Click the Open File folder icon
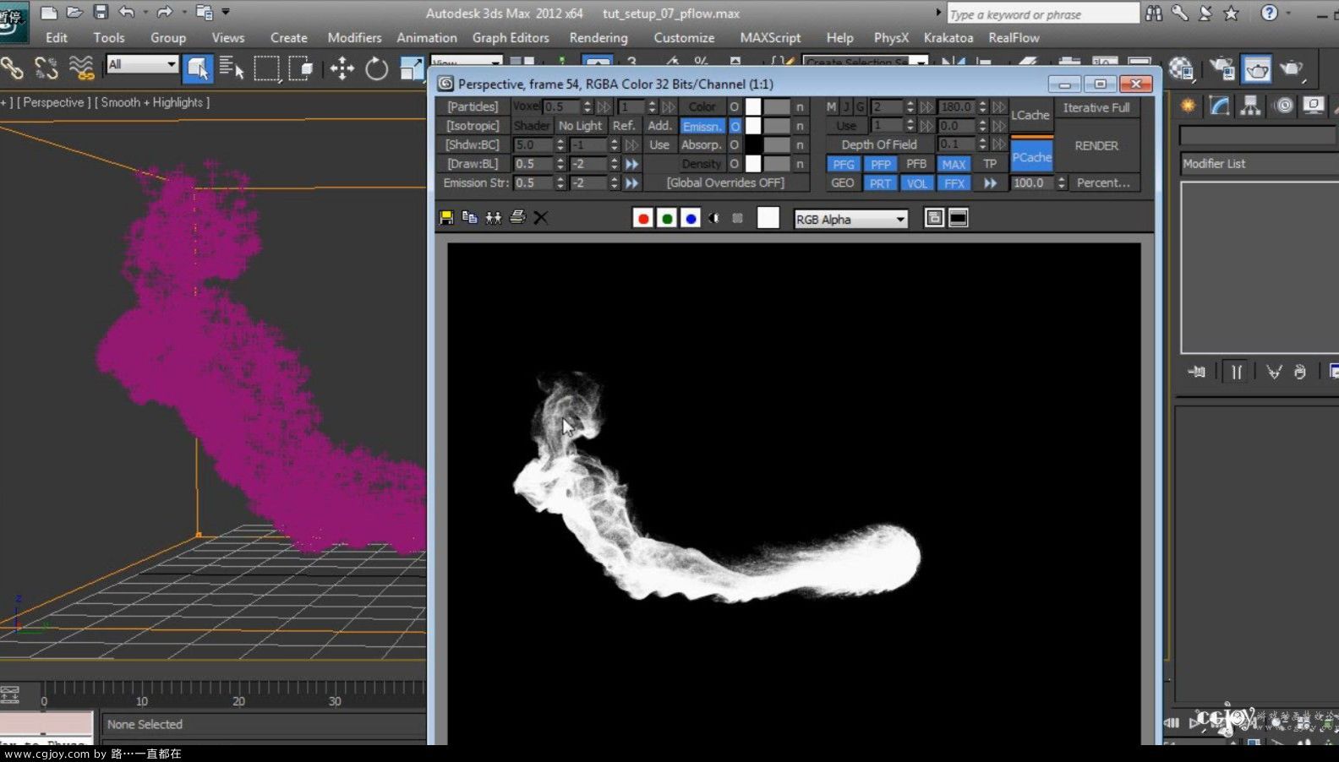 click(74, 13)
